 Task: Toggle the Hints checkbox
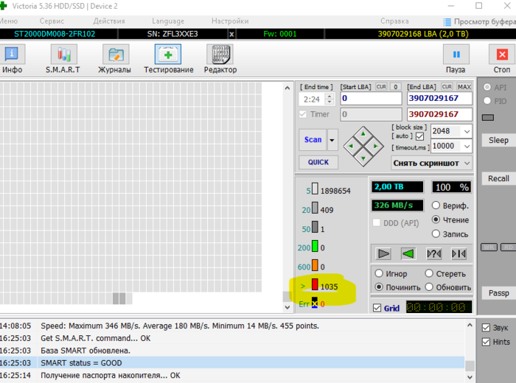486,342
